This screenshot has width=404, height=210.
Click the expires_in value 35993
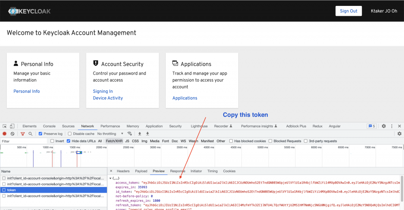click(x=142, y=187)
